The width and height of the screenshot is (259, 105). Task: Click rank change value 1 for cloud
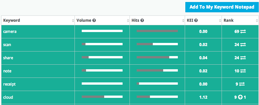(245, 97)
